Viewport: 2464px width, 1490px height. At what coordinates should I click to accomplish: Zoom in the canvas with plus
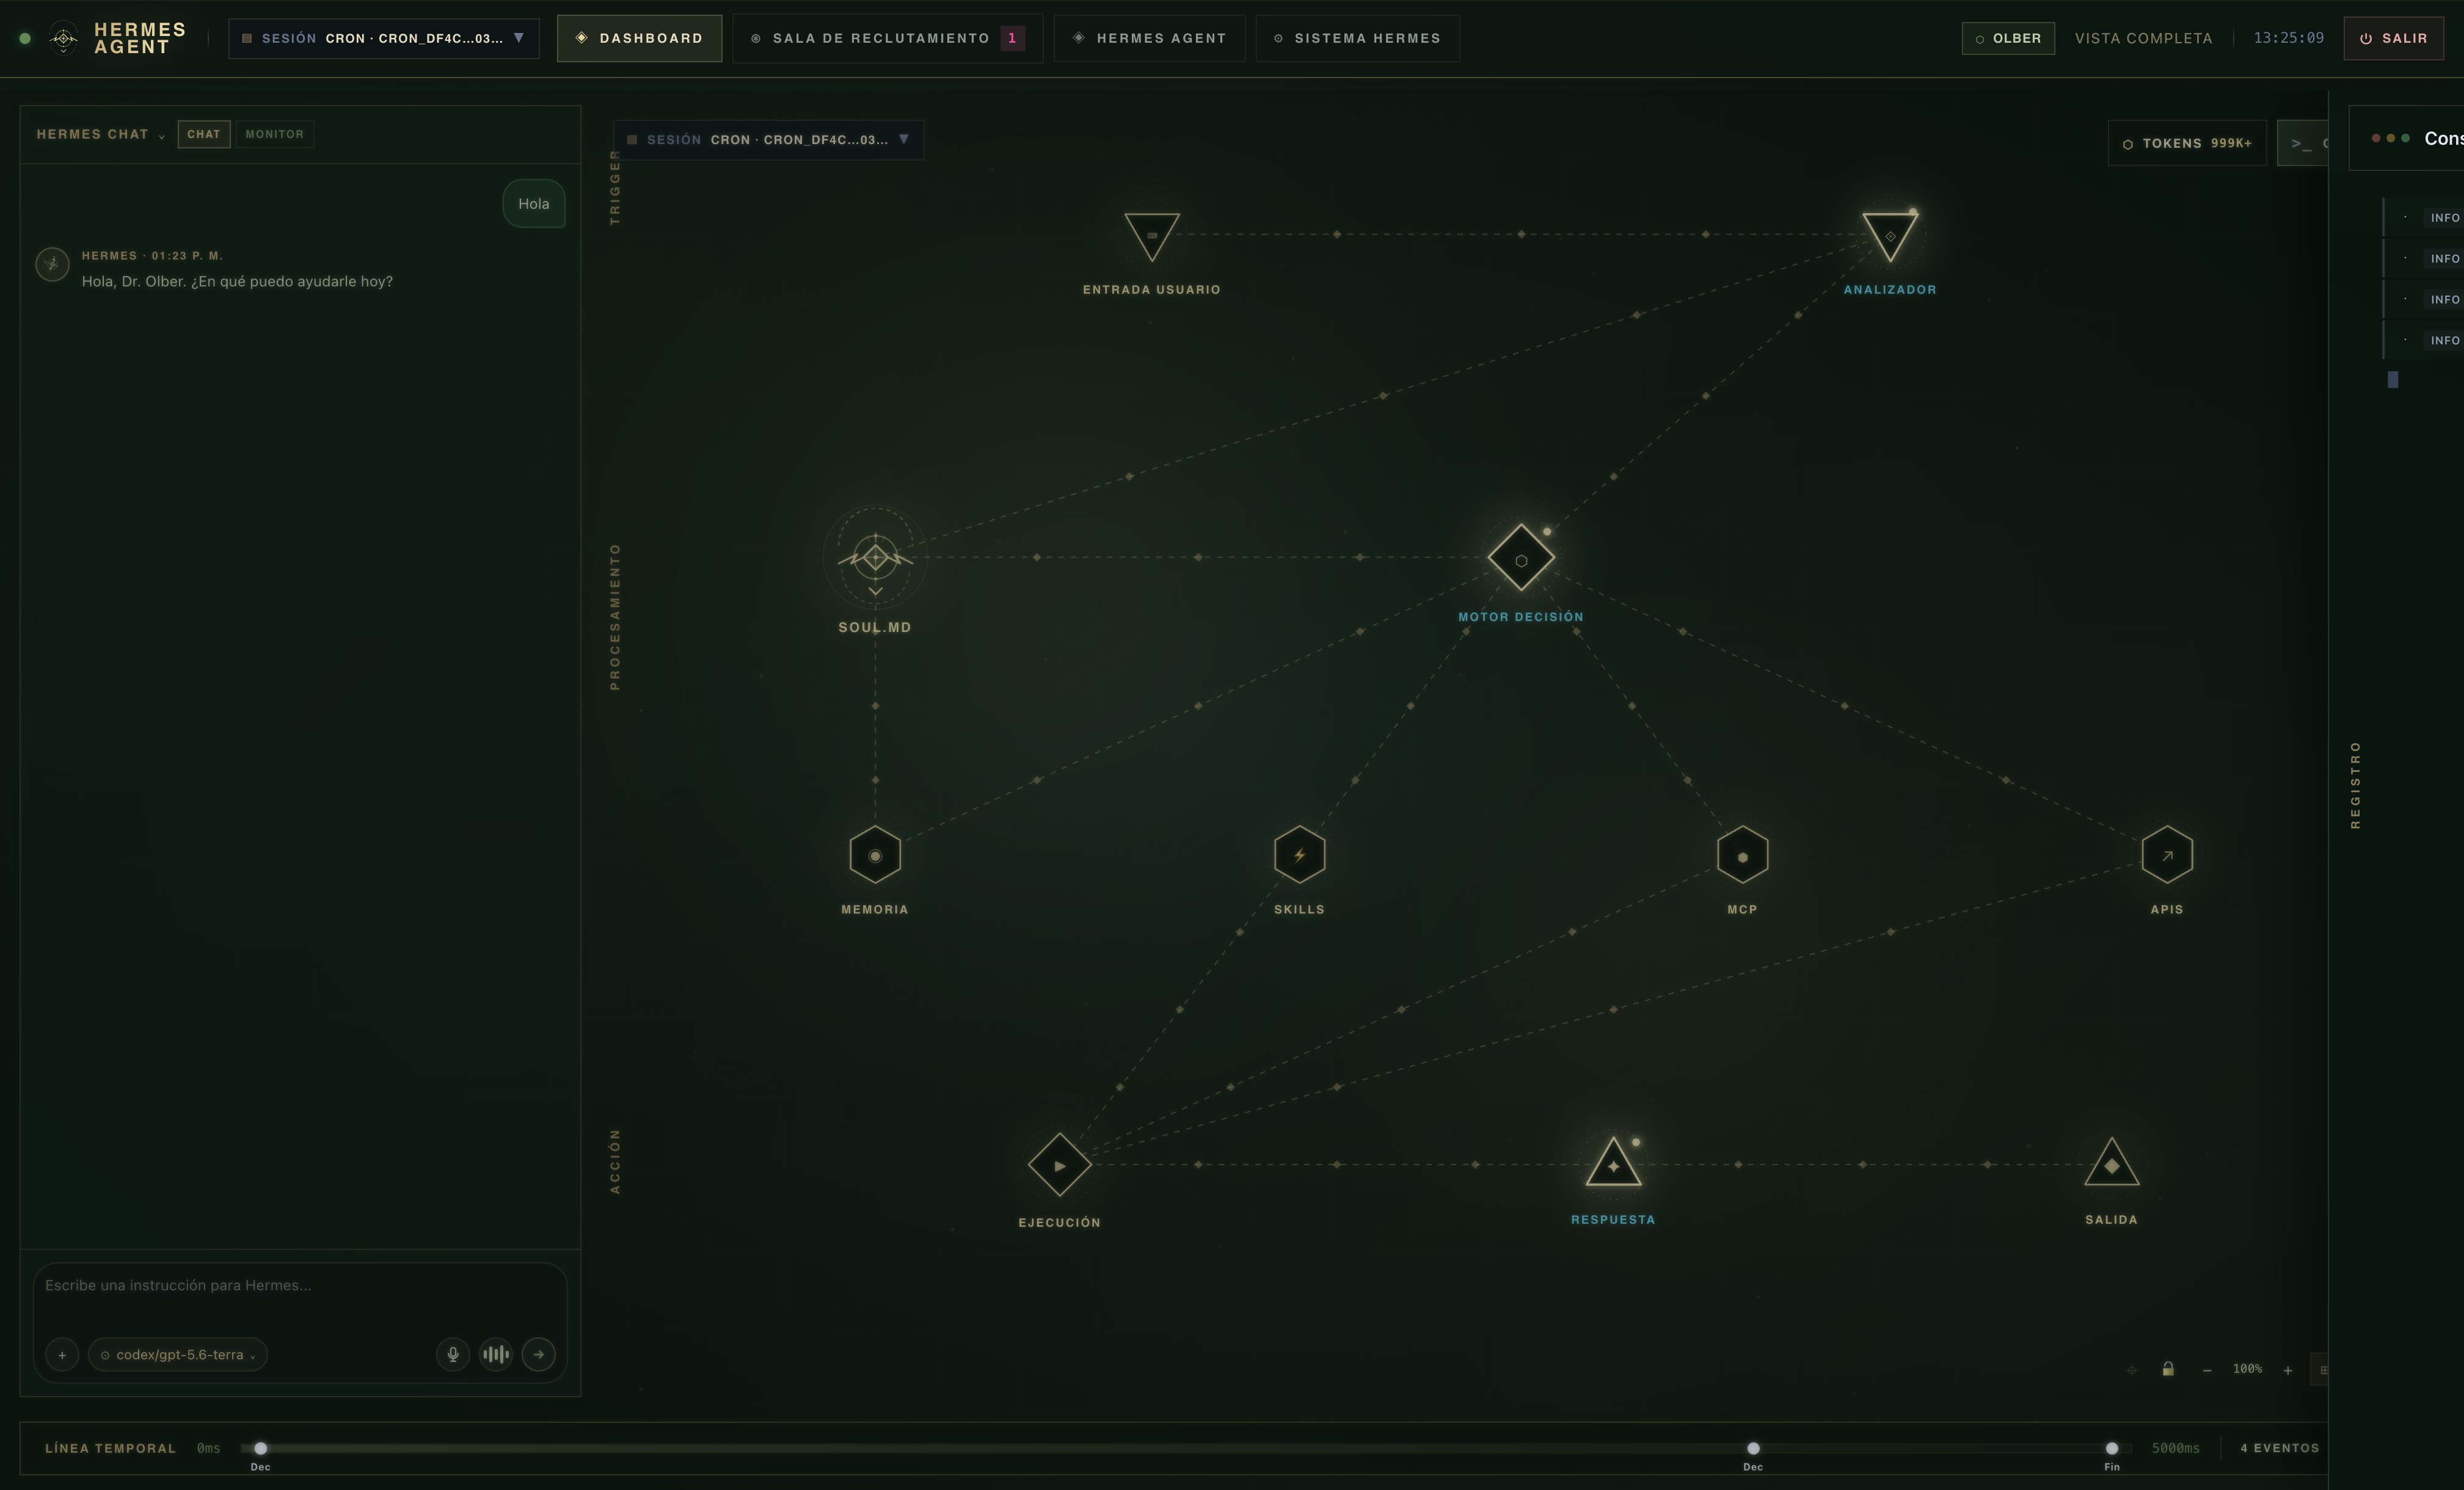2287,1370
